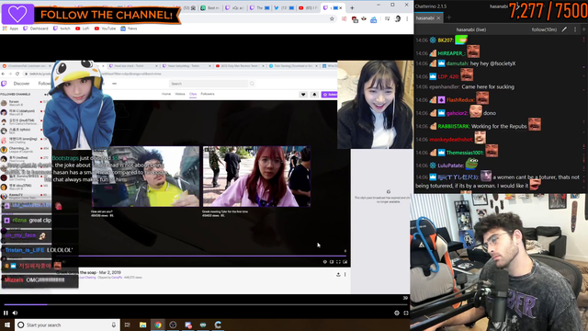Open OBS Studio from taskbar
The width and height of the screenshot is (588, 331).
point(173,325)
